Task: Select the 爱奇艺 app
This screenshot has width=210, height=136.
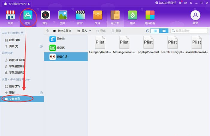Action: tap(66, 48)
